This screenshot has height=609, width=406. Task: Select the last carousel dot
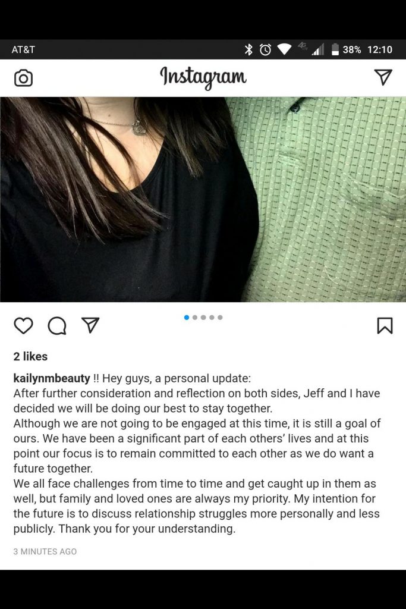[x=220, y=318]
